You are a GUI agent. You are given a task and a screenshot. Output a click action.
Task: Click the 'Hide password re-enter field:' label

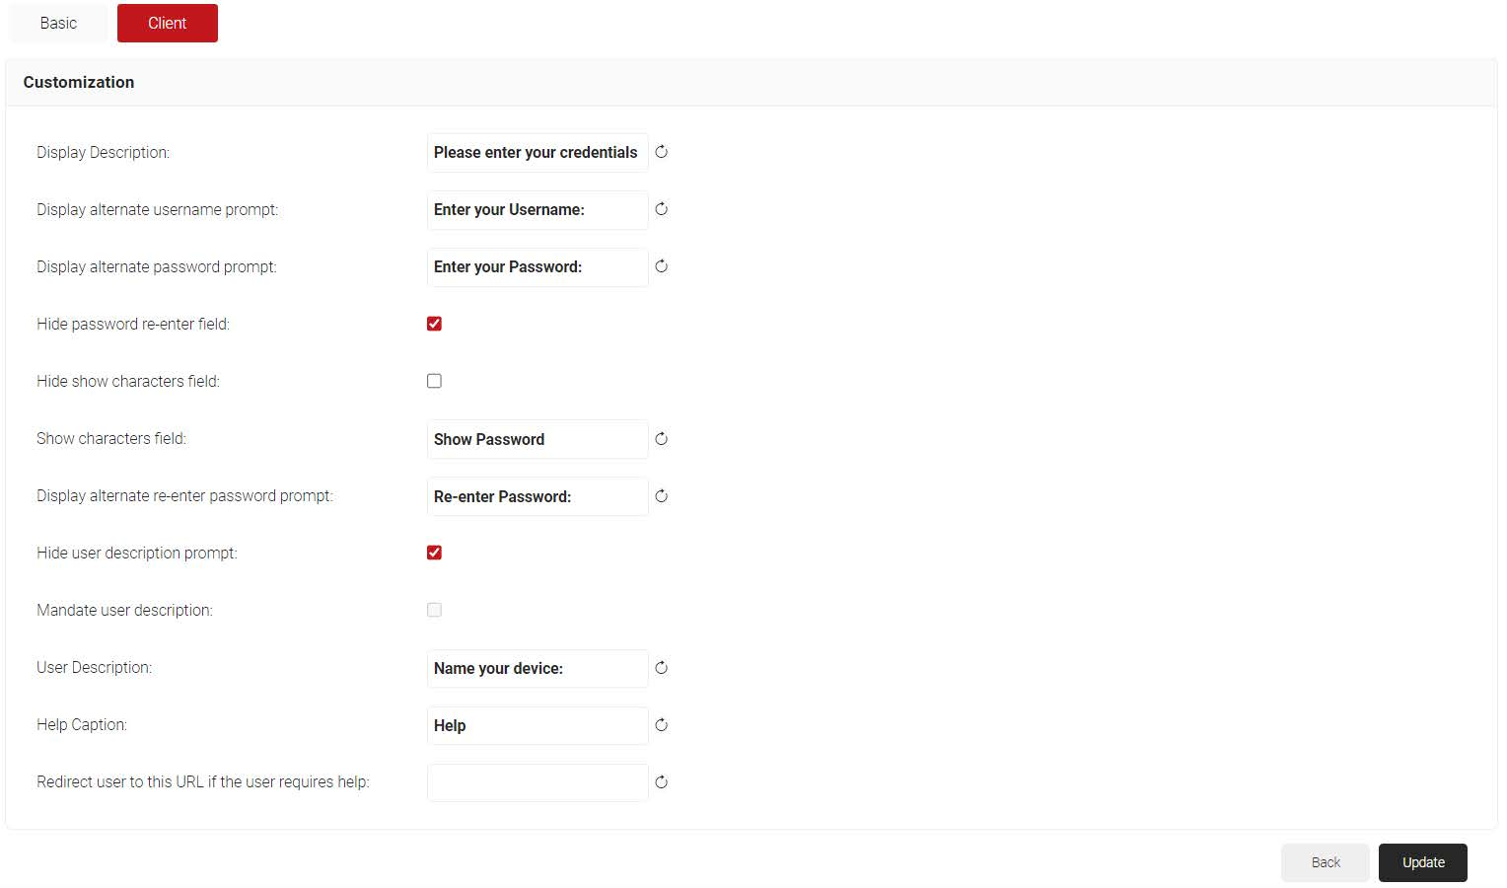point(133,324)
